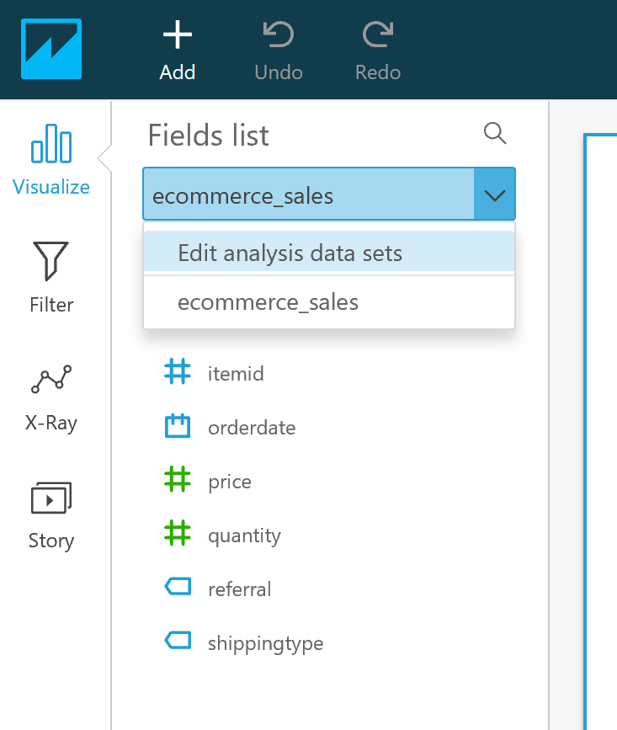This screenshot has height=730, width=617.
Task: Add the price measure field
Action: click(x=229, y=482)
